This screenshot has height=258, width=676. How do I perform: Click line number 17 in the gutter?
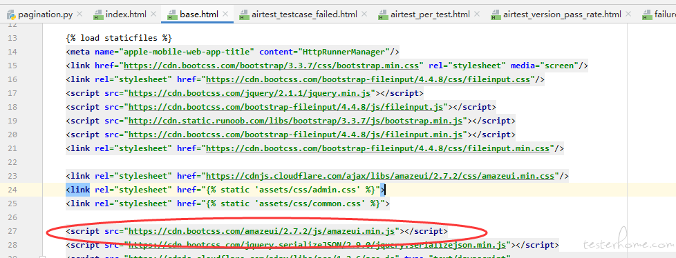[12, 93]
